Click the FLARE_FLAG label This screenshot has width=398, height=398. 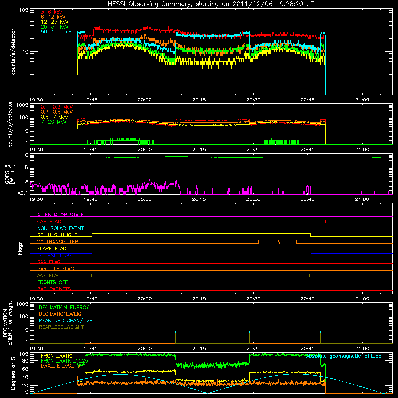click(52, 248)
